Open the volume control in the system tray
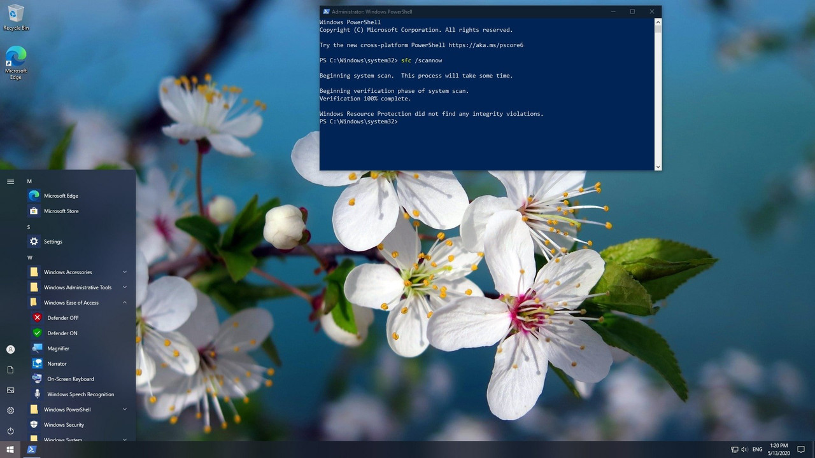 click(x=744, y=449)
